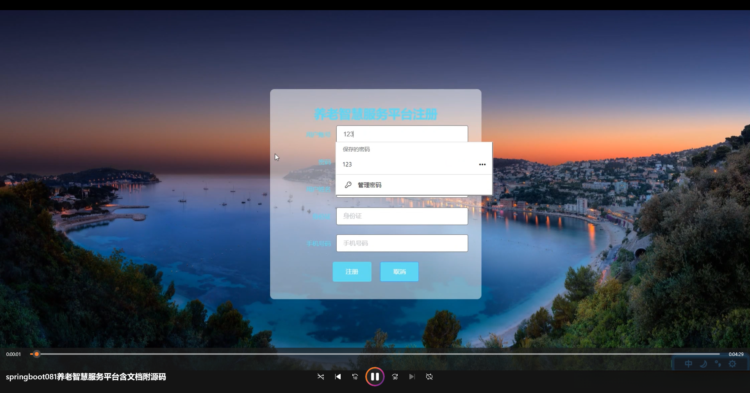
Task: Skip forward 30 seconds
Action: [395, 377]
